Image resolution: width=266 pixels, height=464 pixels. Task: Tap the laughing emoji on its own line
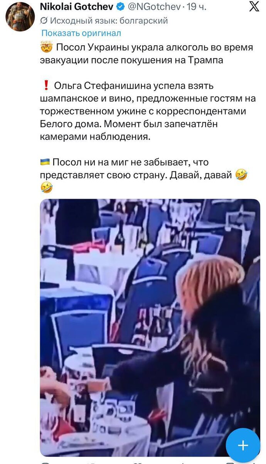coord(46,188)
